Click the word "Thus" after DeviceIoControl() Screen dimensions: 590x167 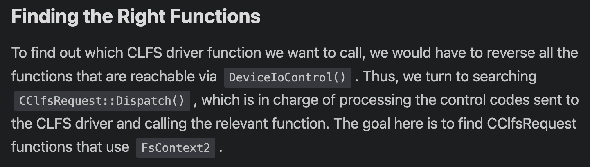tap(379, 77)
